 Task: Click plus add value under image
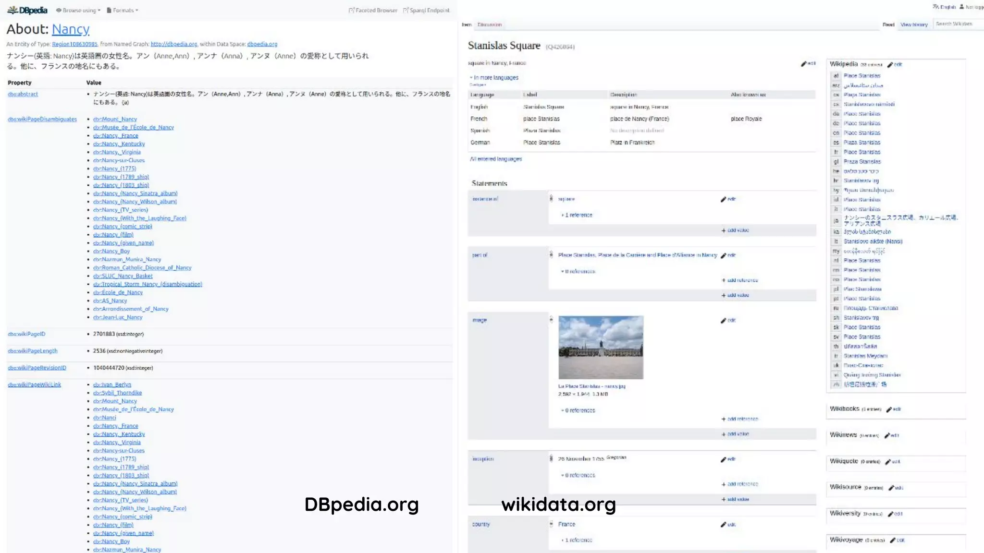735,434
